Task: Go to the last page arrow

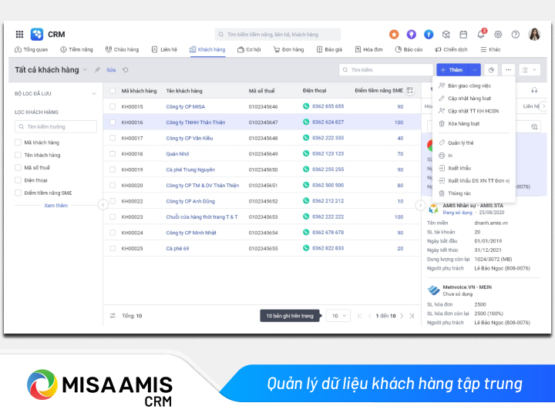Action: [412, 316]
